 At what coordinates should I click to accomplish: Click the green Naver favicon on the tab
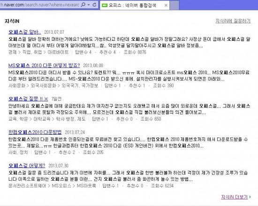(x=105, y=6)
